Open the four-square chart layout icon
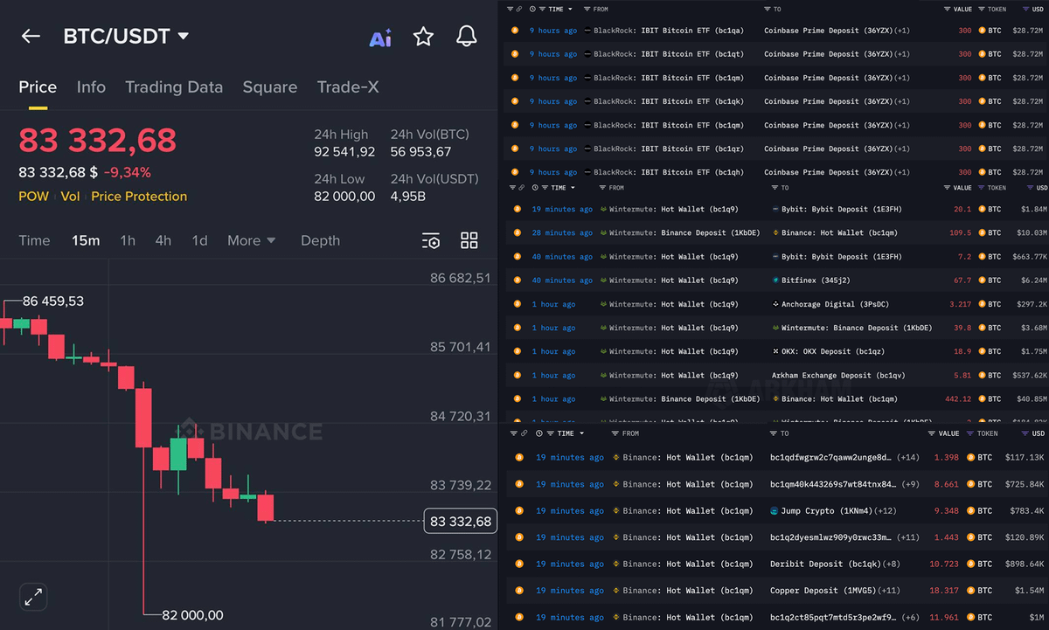Screen dimensions: 1049x630 (469, 240)
